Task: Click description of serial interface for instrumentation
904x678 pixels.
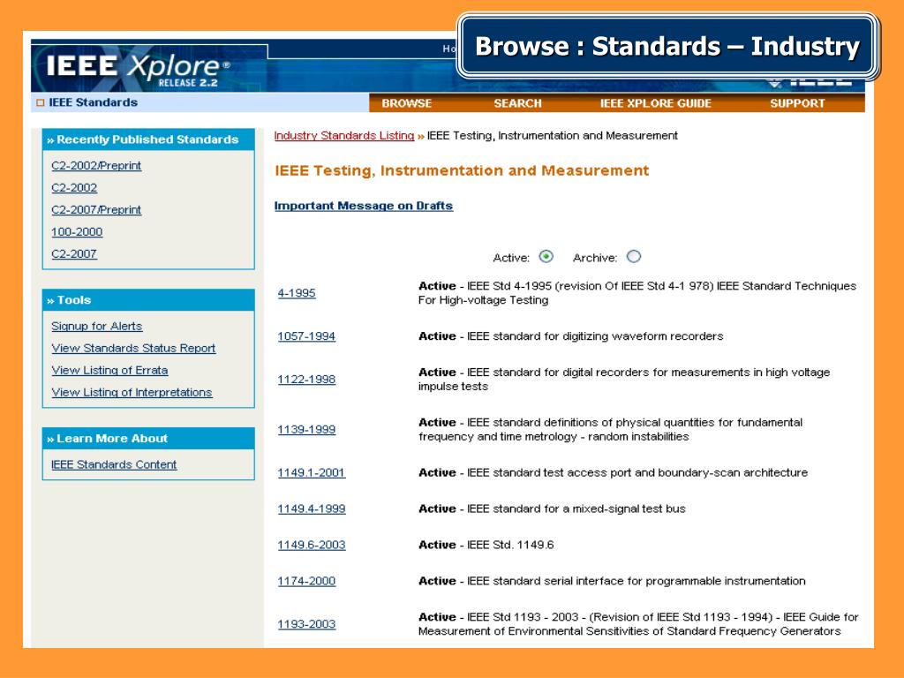Action: coord(612,581)
